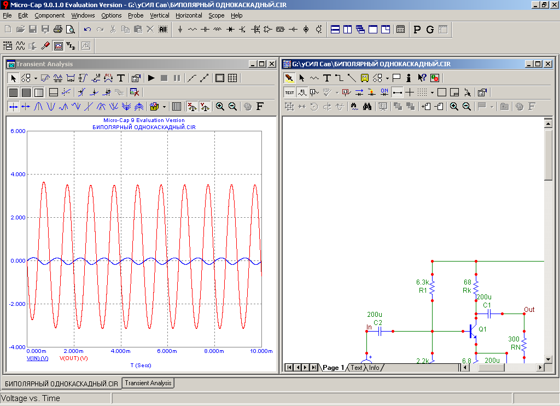The height and width of the screenshot is (406, 560).
Task: Click the ground component icon
Action: [180, 29]
